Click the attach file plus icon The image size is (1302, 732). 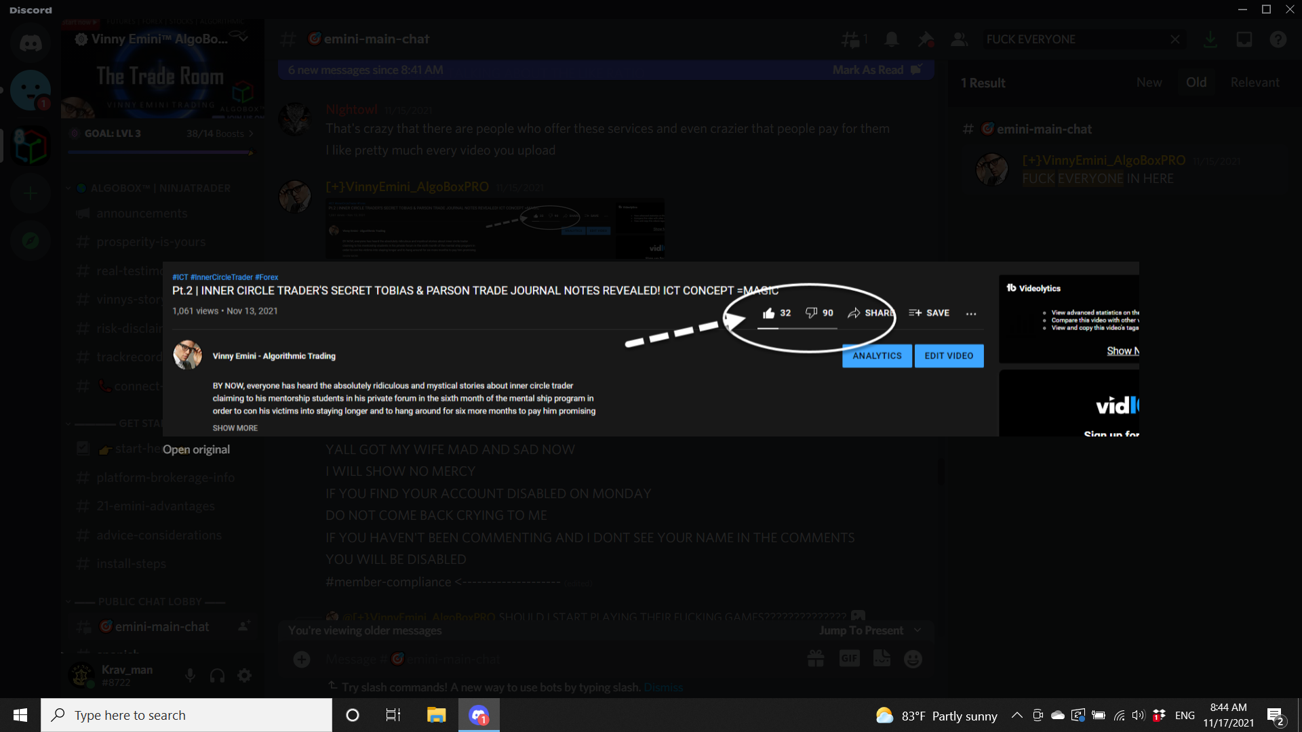(x=302, y=659)
